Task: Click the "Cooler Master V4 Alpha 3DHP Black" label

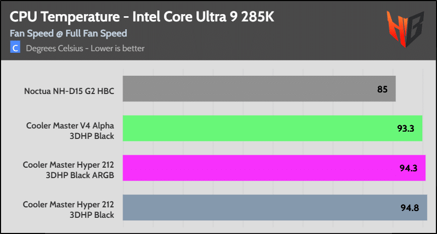Action: (70, 131)
